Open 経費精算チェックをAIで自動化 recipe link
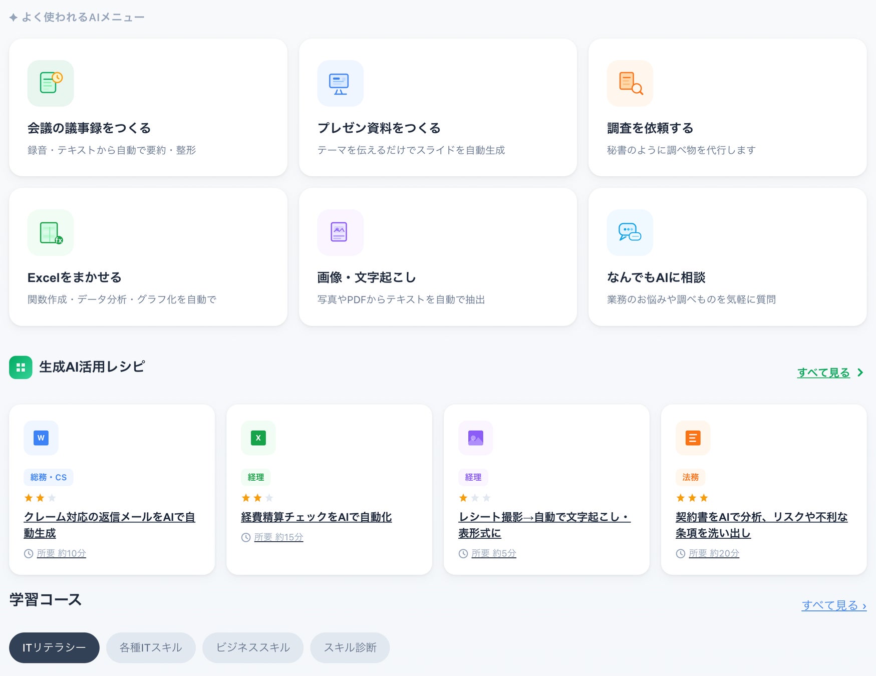Screen dimensions: 876x676 tap(317, 517)
